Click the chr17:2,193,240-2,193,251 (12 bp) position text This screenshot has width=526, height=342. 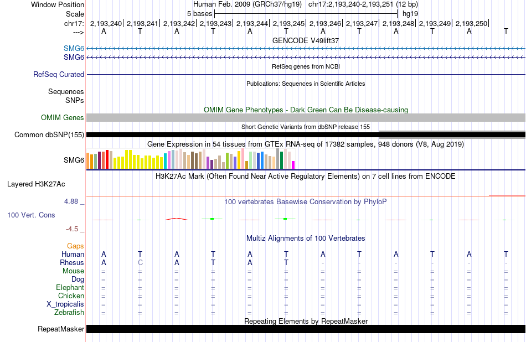point(363,4)
